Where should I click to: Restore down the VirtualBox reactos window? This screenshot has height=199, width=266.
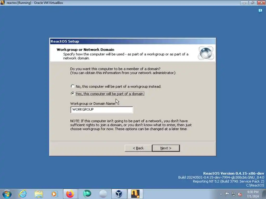(x=252, y=3)
